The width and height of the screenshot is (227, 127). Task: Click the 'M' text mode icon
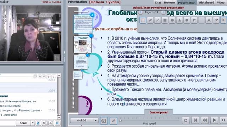click(45, 123)
